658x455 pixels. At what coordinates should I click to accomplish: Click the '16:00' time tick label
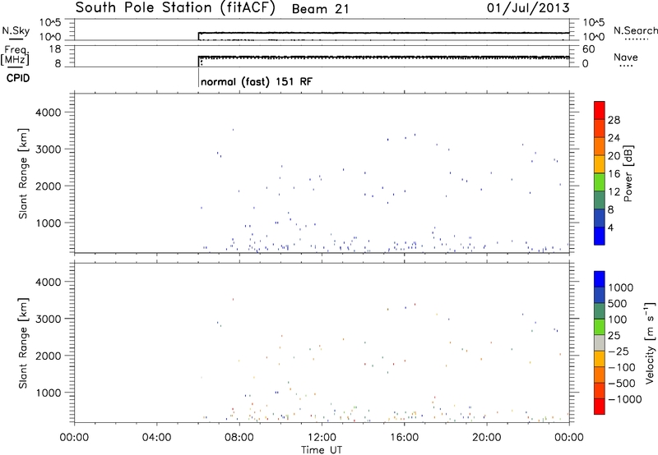tap(404, 438)
